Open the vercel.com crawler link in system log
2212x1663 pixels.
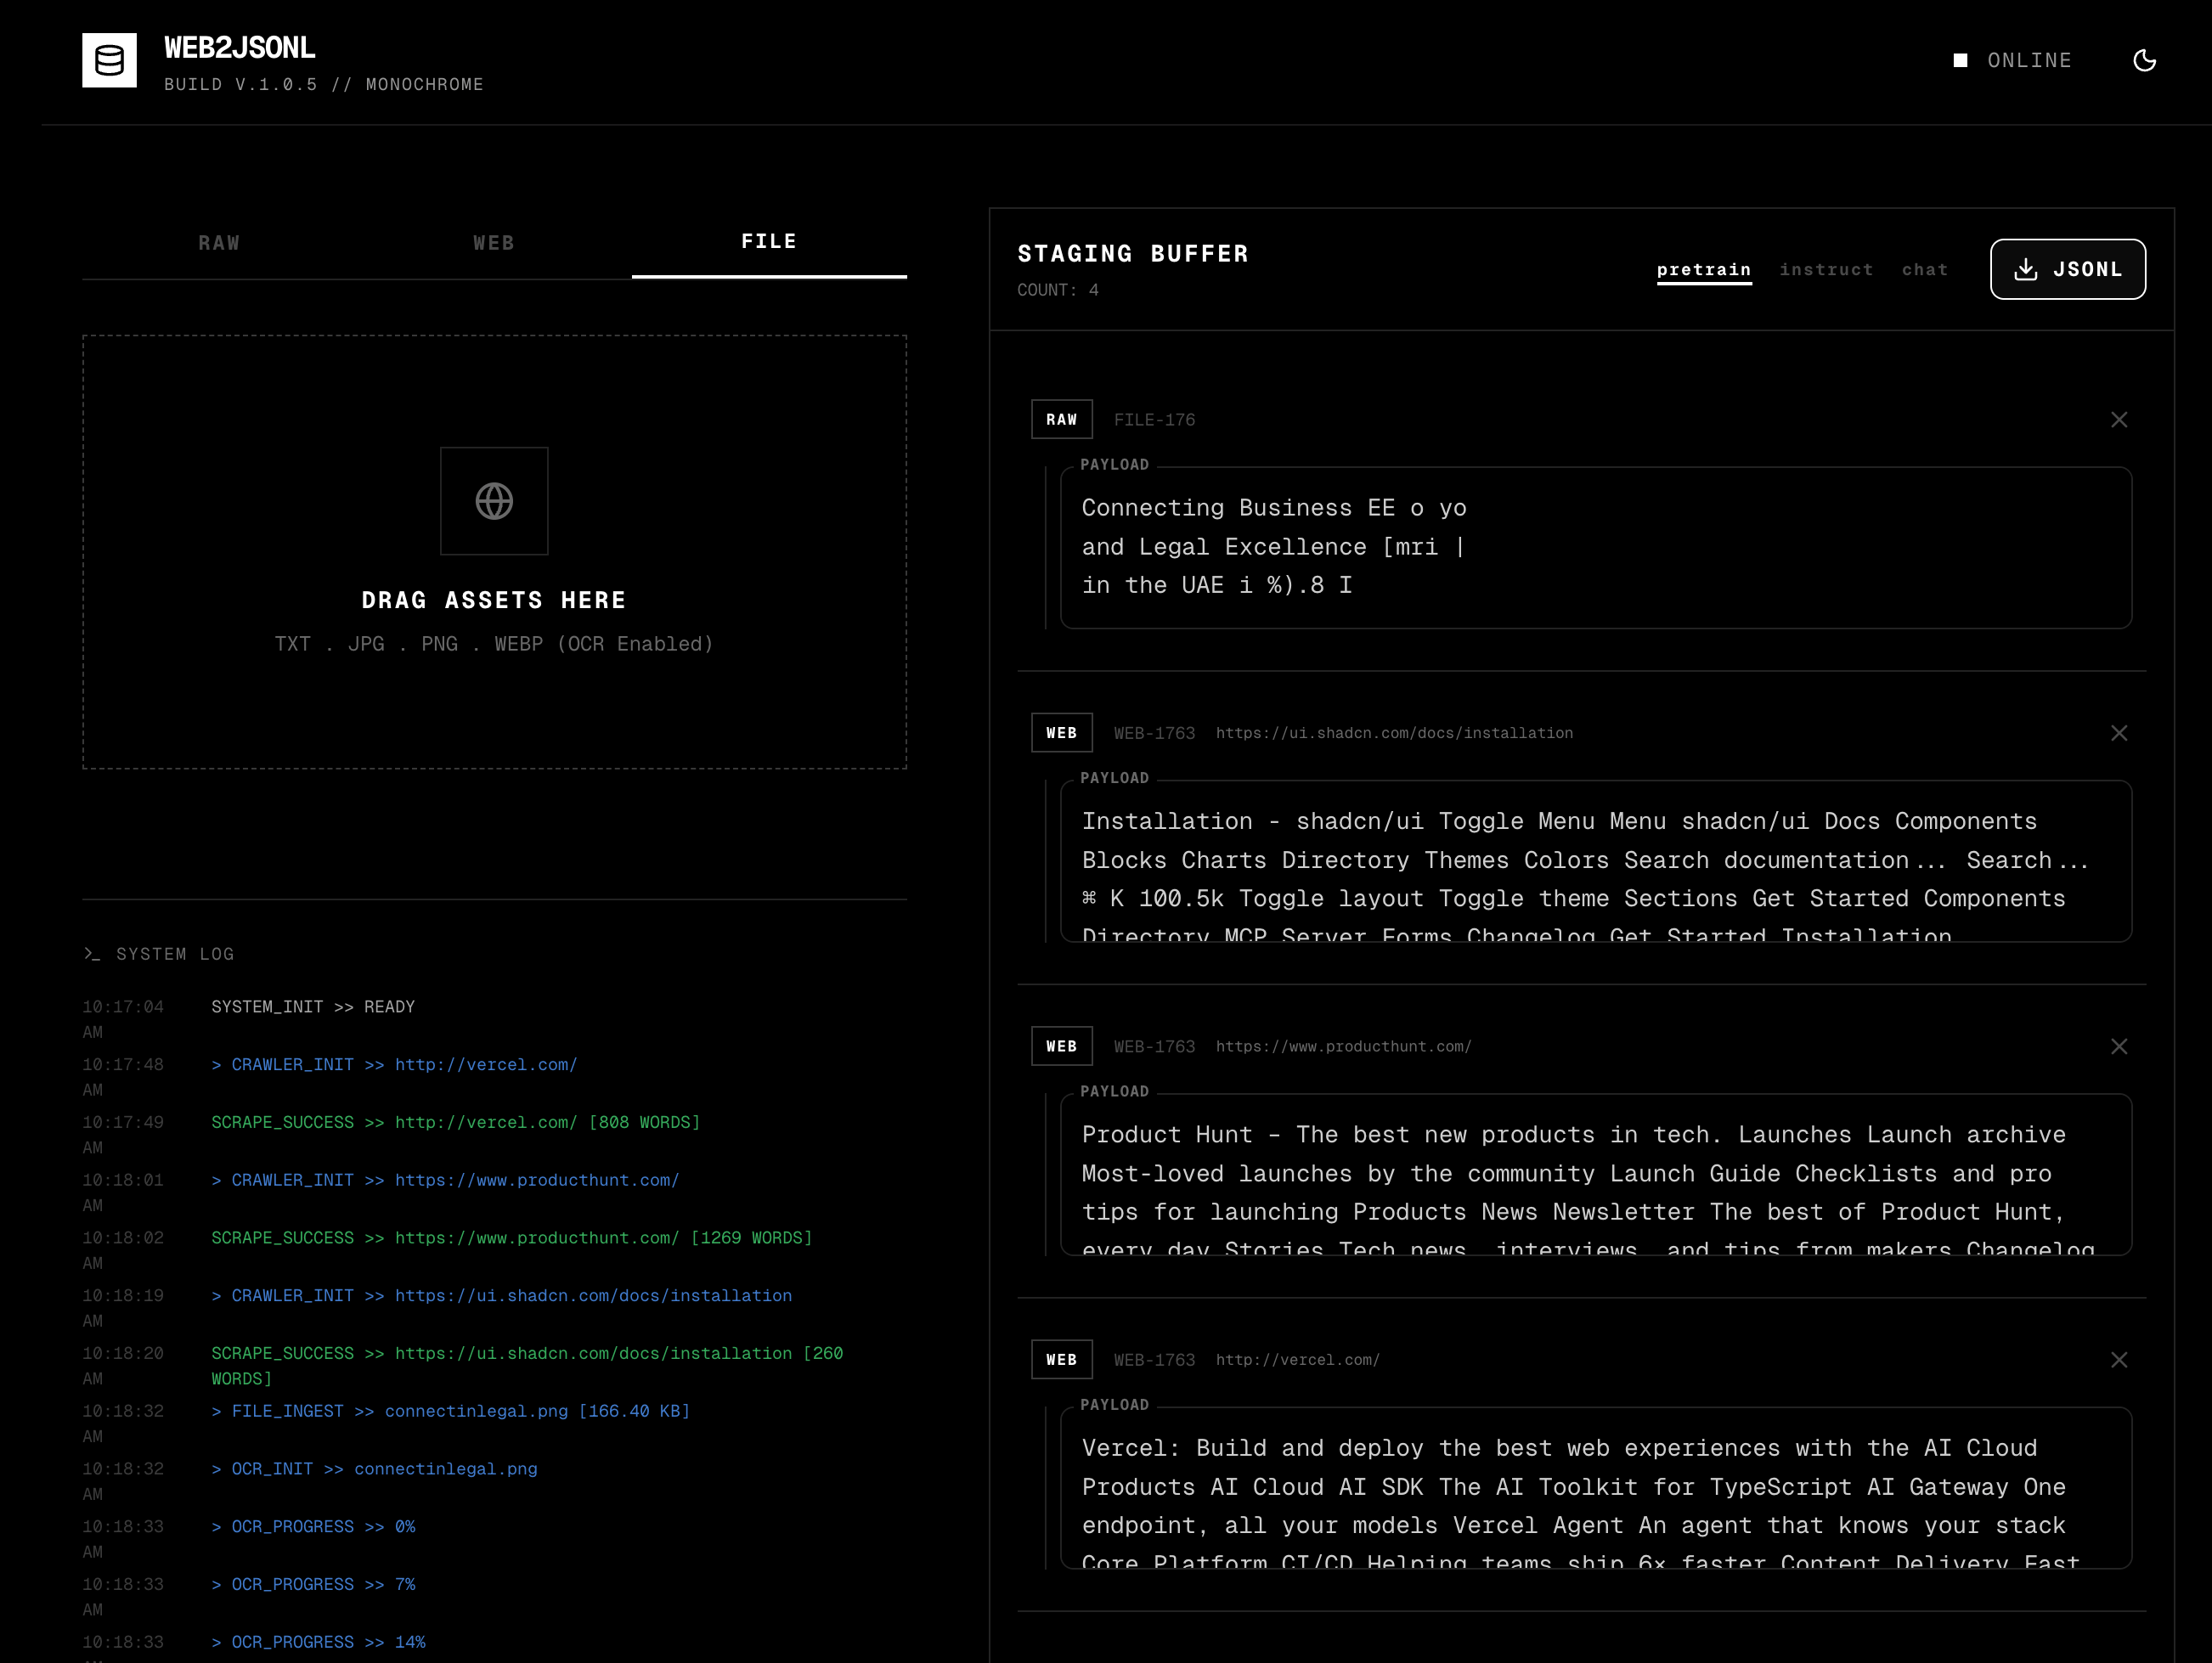tap(485, 1064)
